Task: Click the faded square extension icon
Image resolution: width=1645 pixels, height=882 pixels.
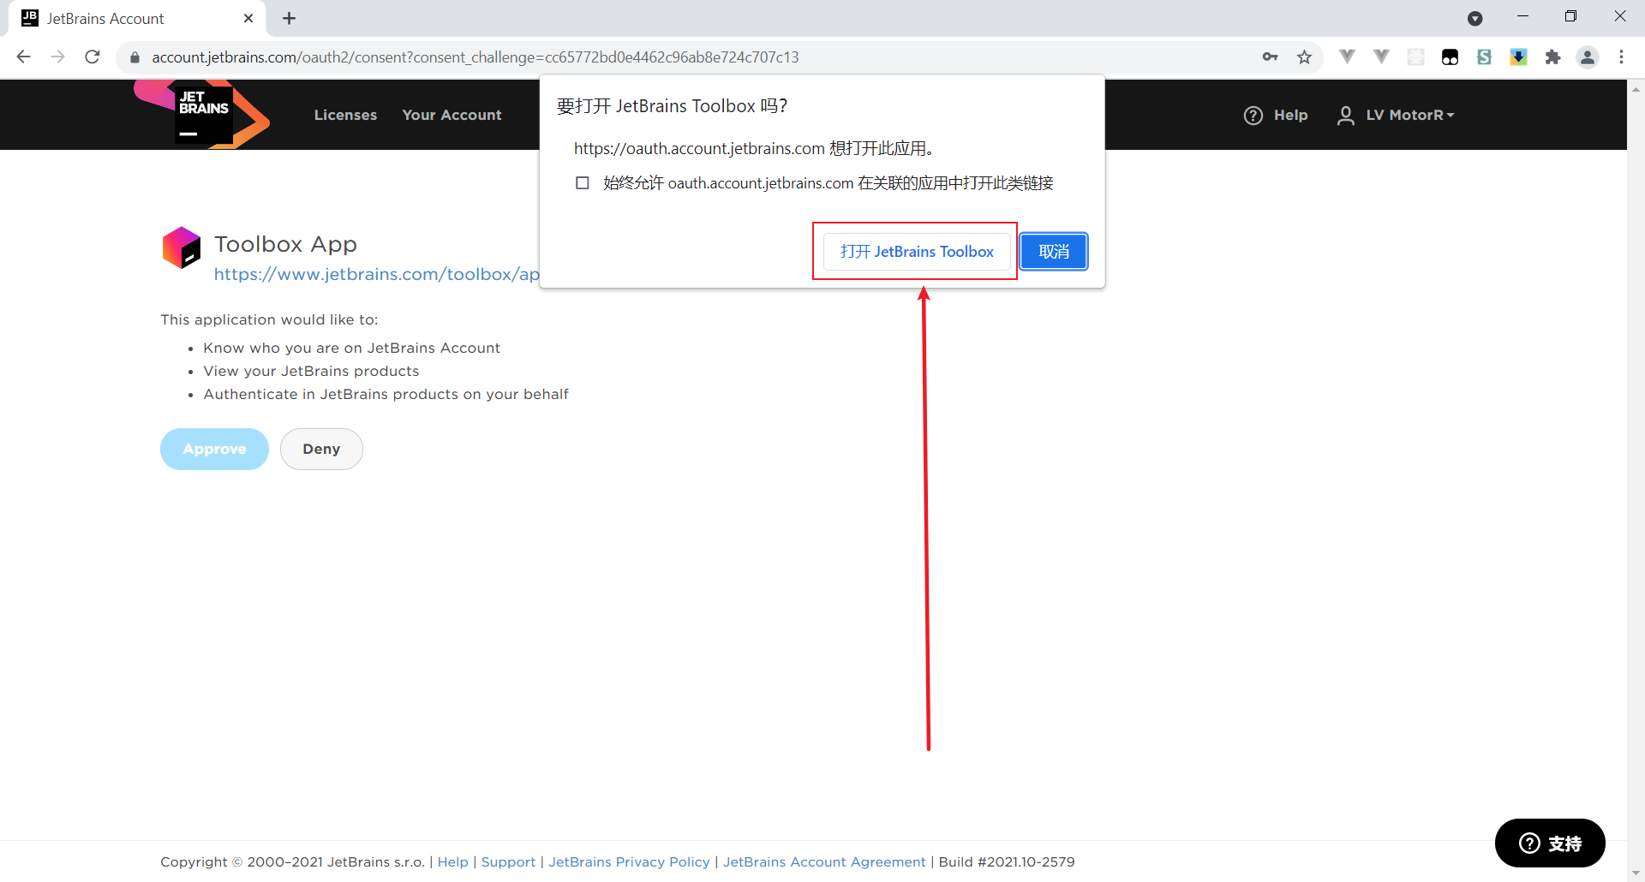Action: point(1415,57)
